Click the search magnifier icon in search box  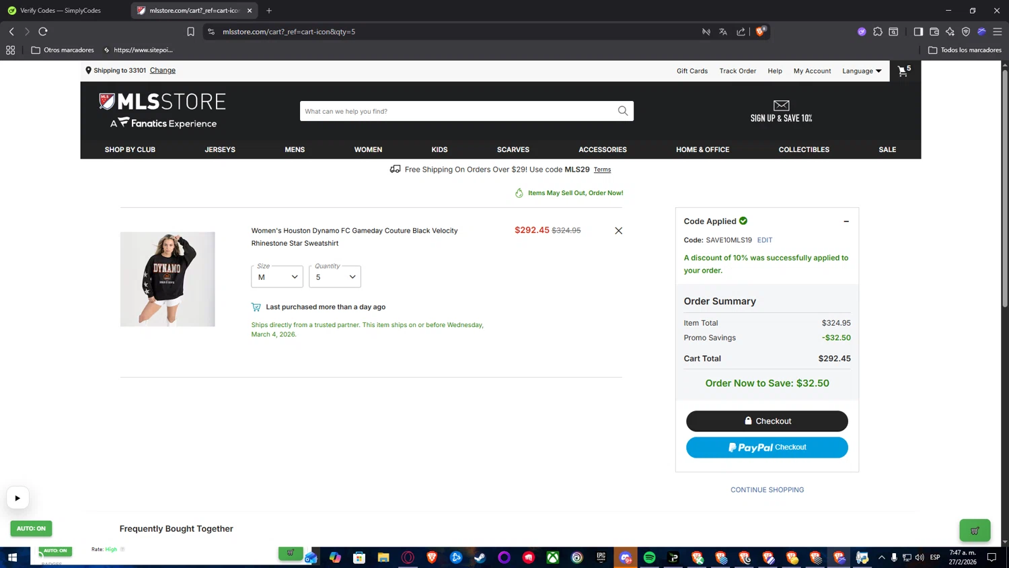point(623,111)
